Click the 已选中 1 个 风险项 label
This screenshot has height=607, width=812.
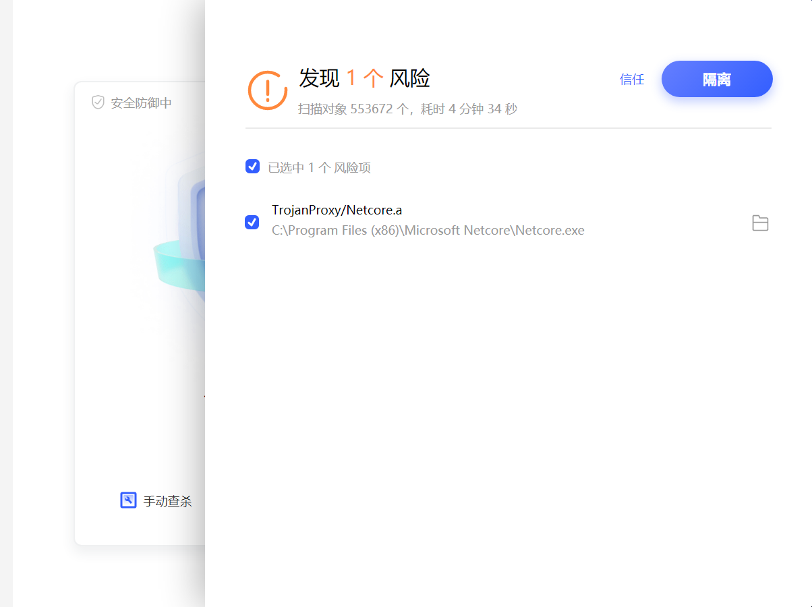[319, 168]
